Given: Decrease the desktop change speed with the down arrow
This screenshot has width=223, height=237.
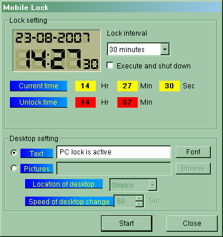Looking at the screenshot, I should point(139,204).
